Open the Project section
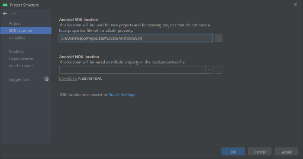303x159 pixels. 15,23
